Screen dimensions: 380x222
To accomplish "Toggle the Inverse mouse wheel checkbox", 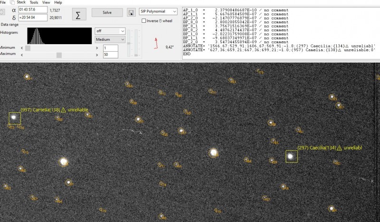I will pyautogui.click(x=144, y=21).
